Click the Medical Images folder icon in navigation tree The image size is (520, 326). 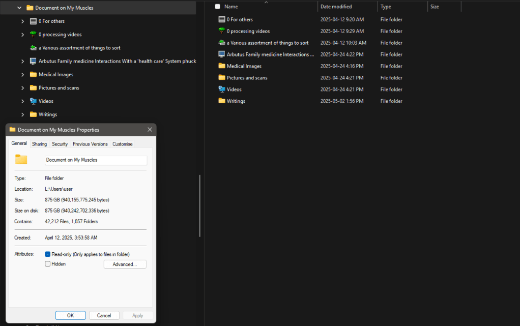[x=33, y=74]
